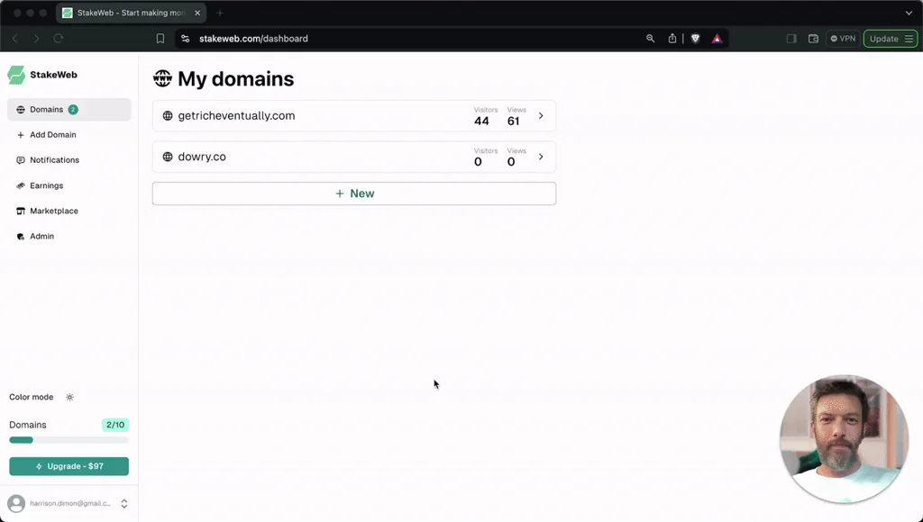Toggle Brave Shields from the toolbar
Viewport: 923px width, 522px height.
[694, 39]
